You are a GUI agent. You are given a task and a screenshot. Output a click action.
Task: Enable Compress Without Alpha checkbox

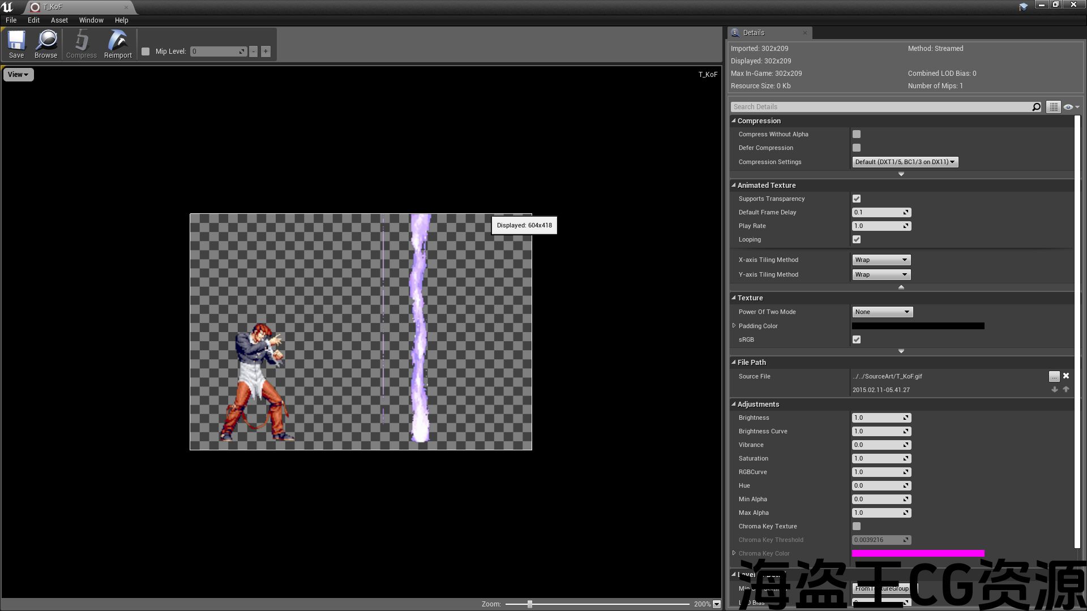tap(857, 134)
